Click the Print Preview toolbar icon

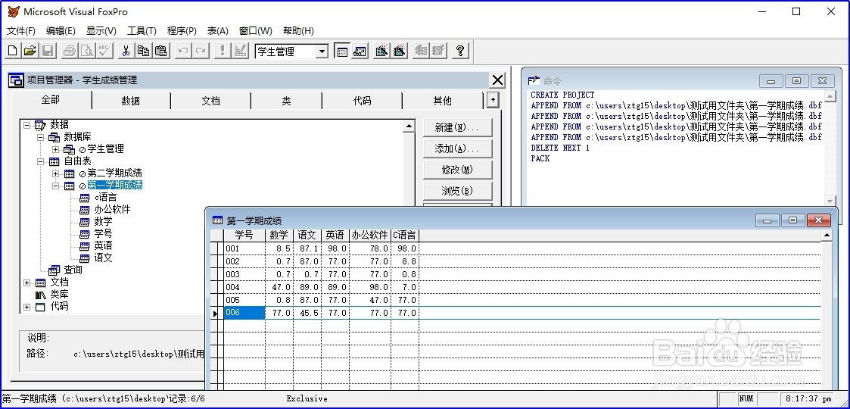point(87,51)
